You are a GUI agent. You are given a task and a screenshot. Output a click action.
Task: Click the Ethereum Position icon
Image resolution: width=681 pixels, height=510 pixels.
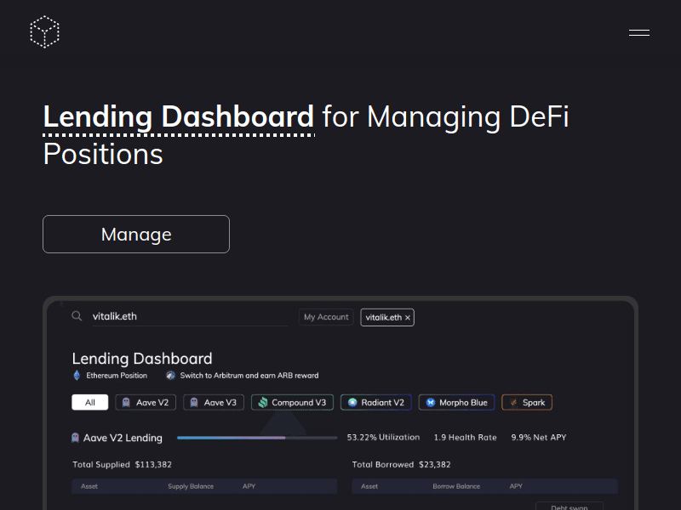point(77,375)
